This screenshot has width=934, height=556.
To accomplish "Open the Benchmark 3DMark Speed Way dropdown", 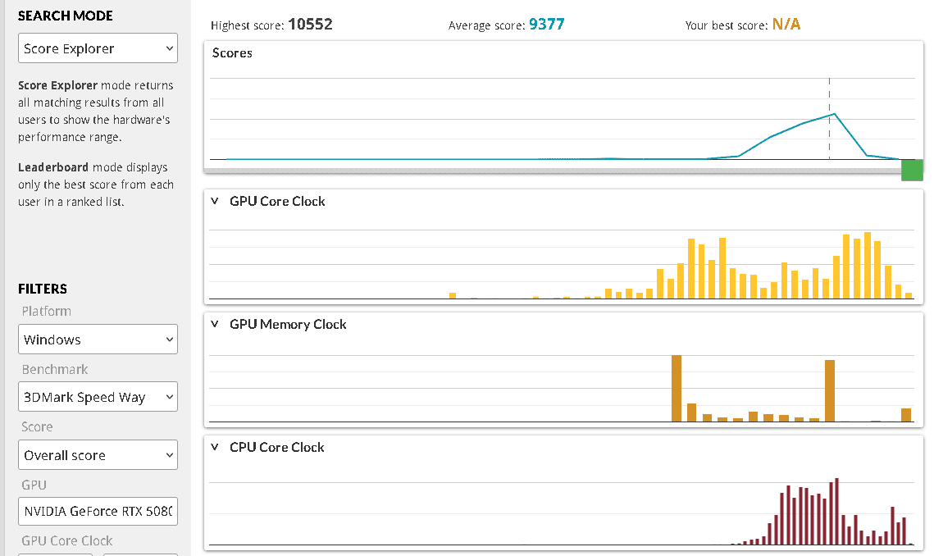I will click(98, 397).
